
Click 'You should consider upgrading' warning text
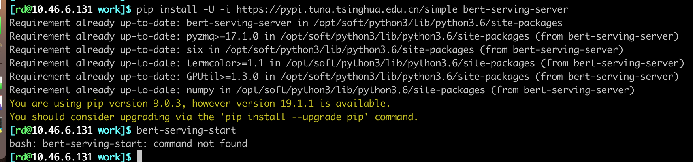pos(90,117)
